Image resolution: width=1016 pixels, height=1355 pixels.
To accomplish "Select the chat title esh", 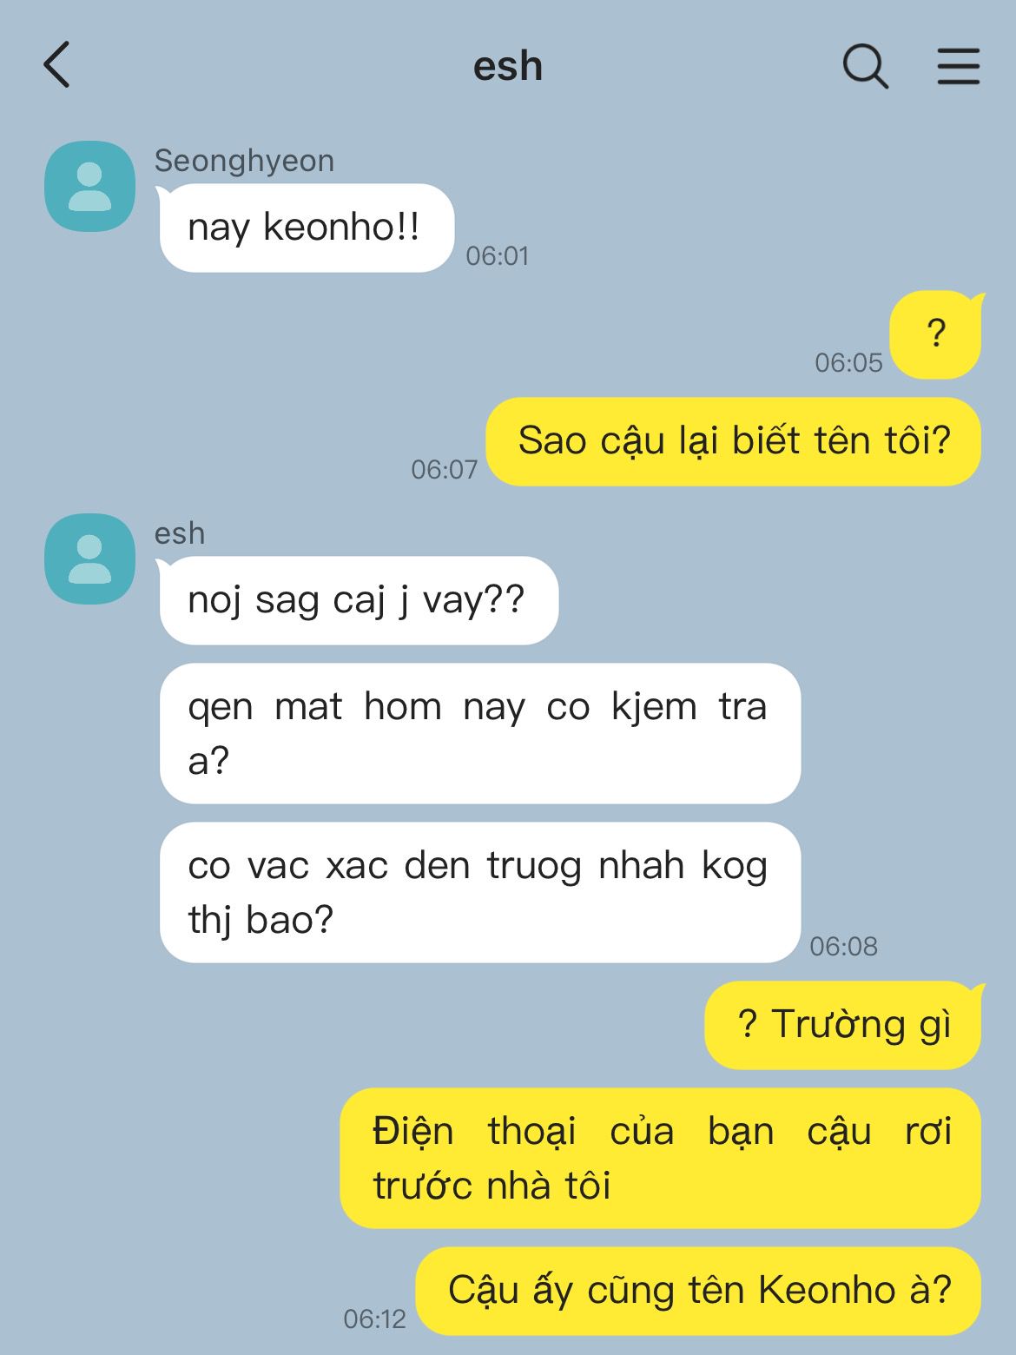I will click(508, 66).
